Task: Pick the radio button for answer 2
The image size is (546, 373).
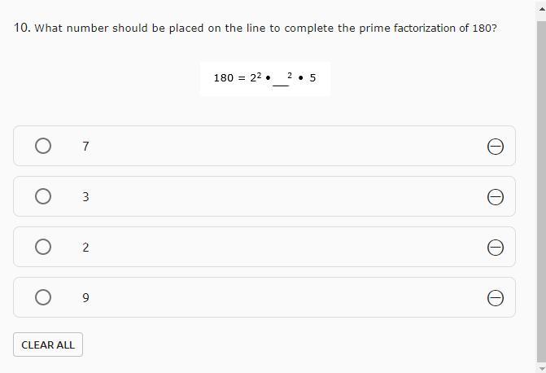Action: (43, 247)
